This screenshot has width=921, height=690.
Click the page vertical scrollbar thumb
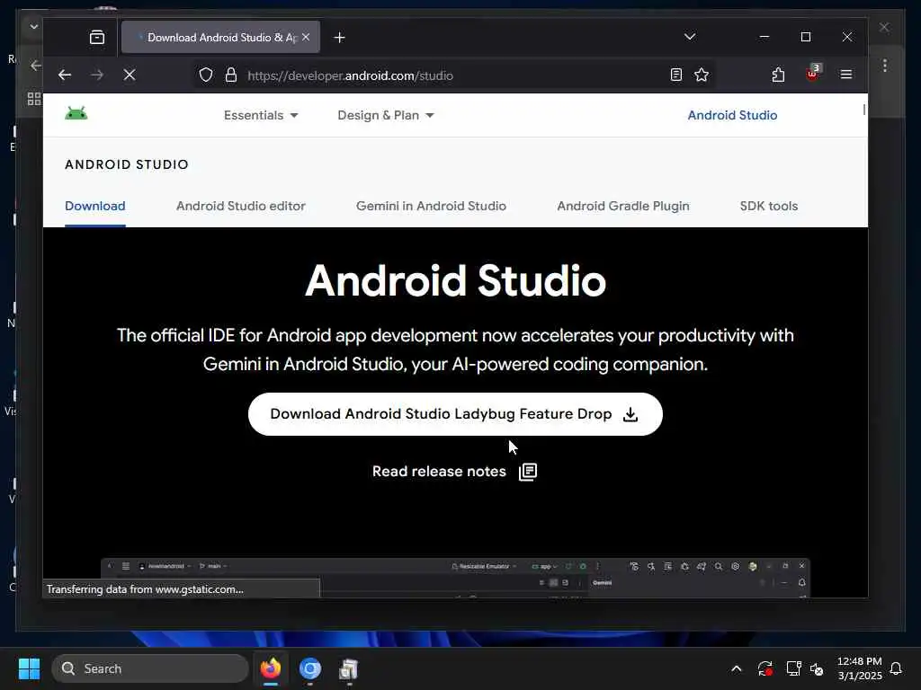[864, 110]
